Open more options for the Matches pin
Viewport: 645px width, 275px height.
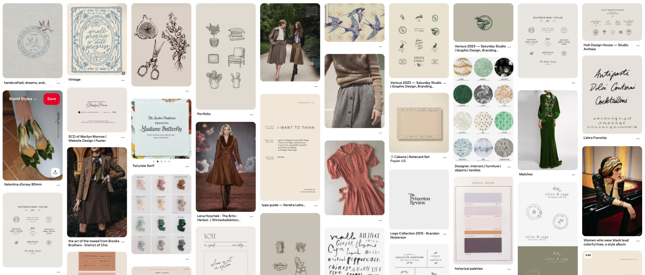(x=573, y=175)
